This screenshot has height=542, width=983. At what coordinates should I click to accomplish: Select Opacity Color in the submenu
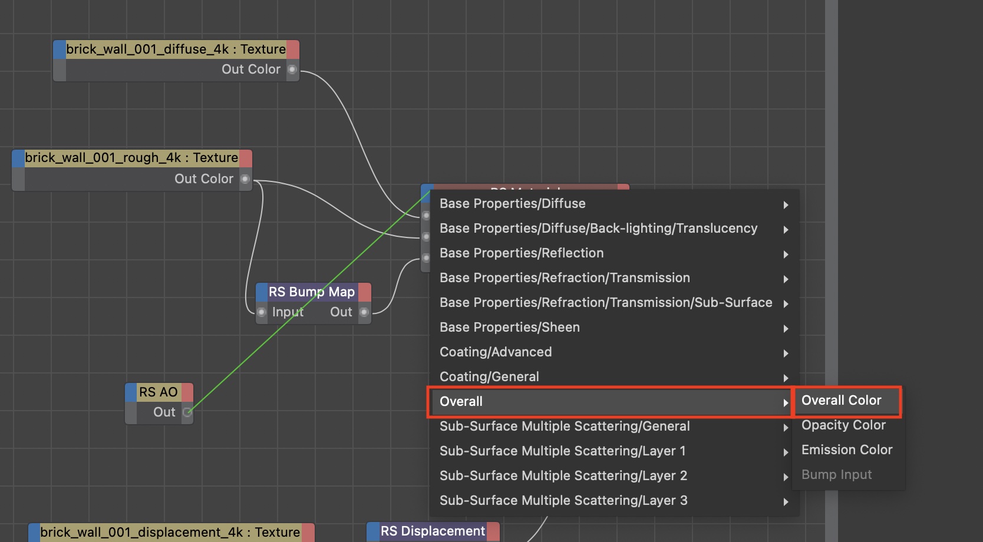click(843, 425)
